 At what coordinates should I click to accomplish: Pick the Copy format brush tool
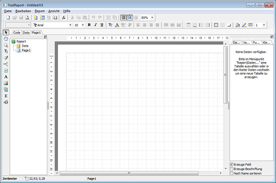tap(6, 58)
